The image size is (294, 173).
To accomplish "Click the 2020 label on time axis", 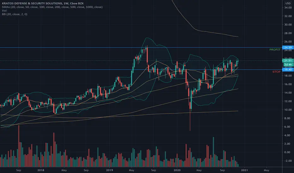I will (x=177, y=170).
